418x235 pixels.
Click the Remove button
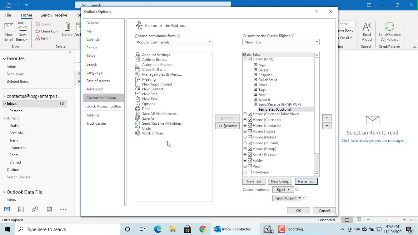227,126
